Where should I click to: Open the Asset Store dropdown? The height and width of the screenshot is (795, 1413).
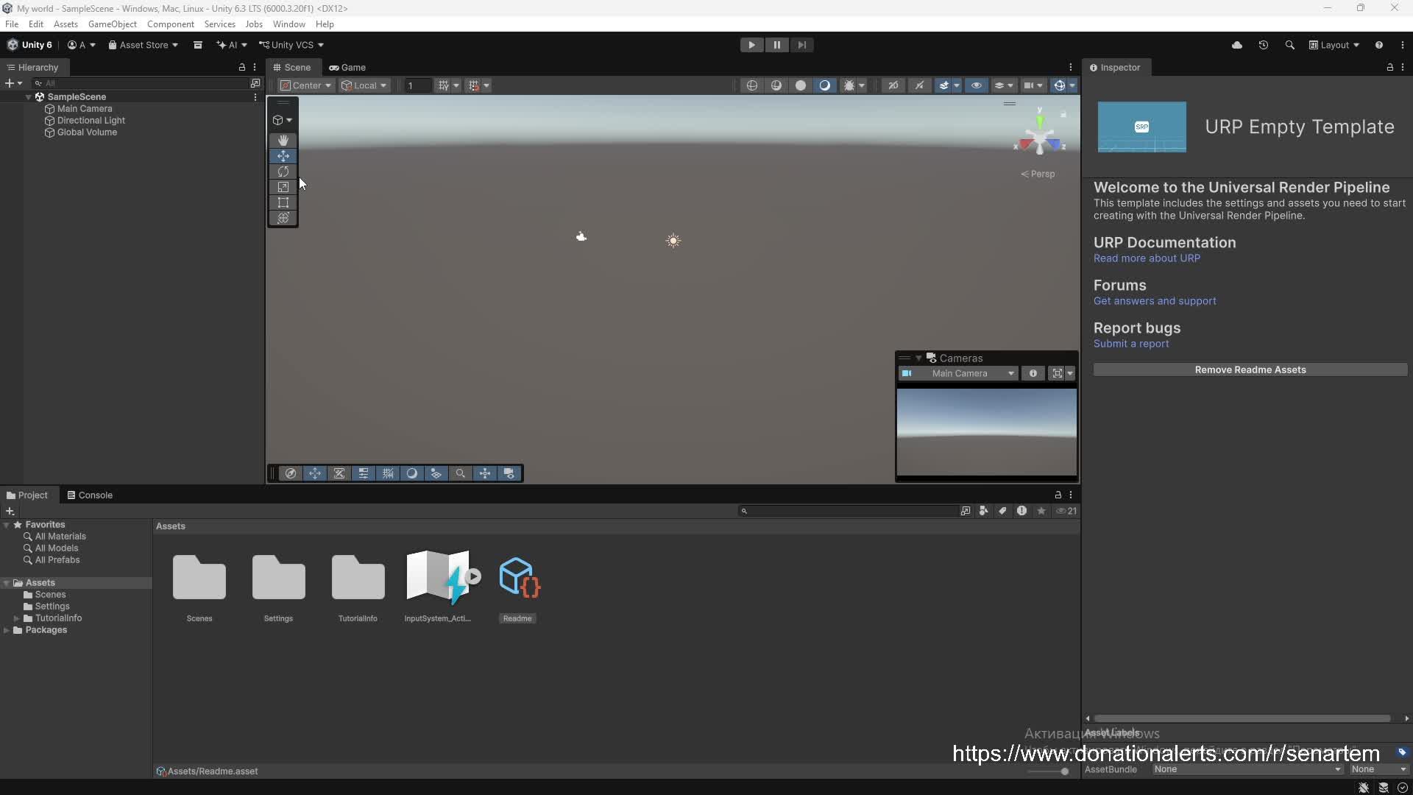click(x=143, y=45)
